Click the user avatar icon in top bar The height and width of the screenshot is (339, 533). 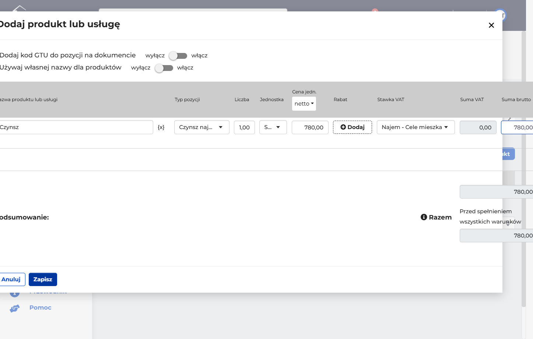(500, 15)
